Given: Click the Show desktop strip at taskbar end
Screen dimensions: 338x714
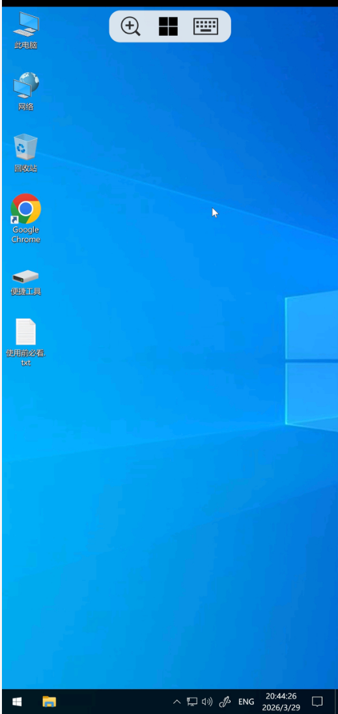Looking at the screenshot, I should pyautogui.click(x=336, y=701).
